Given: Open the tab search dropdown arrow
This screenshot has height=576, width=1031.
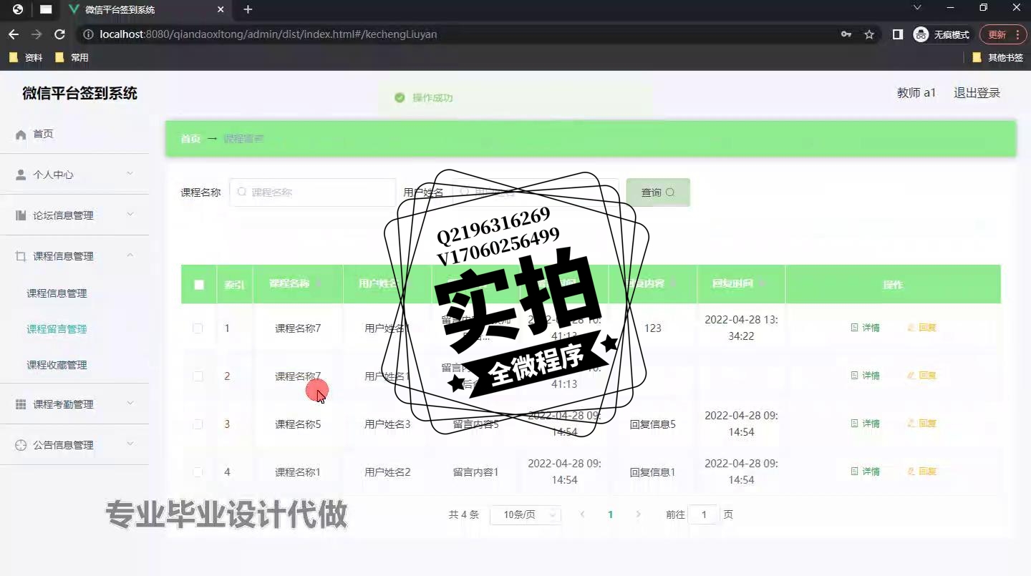Looking at the screenshot, I should 917,8.
